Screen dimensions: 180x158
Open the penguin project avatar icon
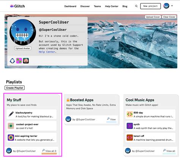[12, 61]
